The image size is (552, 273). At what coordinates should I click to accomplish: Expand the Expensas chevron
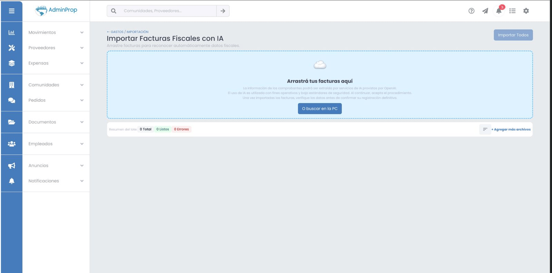(82, 63)
